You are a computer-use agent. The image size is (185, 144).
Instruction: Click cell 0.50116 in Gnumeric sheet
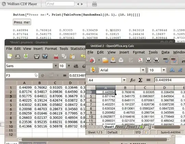coord(40,126)
